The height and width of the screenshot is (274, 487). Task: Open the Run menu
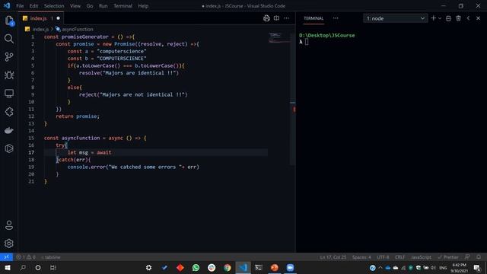click(103, 6)
